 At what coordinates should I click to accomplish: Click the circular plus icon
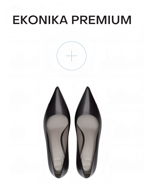(x=71, y=56)
